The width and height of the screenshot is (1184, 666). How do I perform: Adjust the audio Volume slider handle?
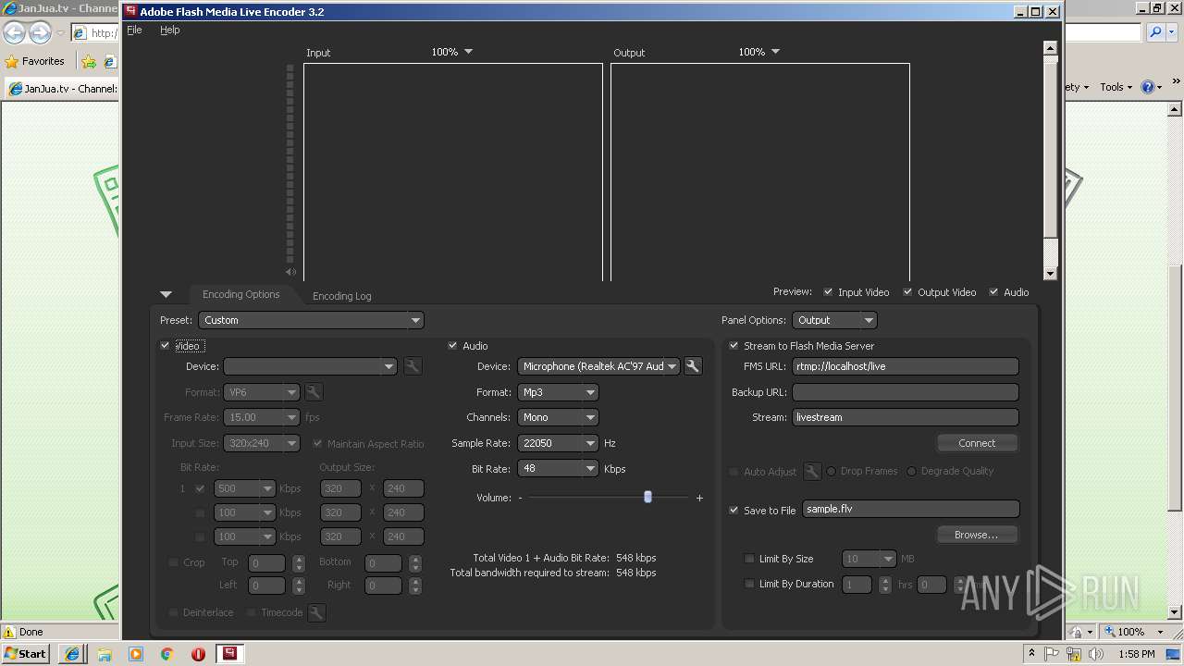click(x=647, y=497)
